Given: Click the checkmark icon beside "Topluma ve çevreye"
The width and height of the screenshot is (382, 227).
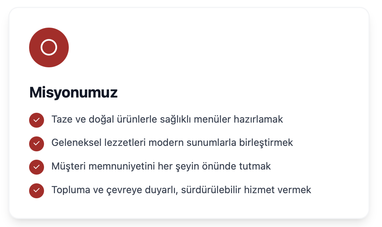Looking at the screenshot, I should (x=36, y=191).
